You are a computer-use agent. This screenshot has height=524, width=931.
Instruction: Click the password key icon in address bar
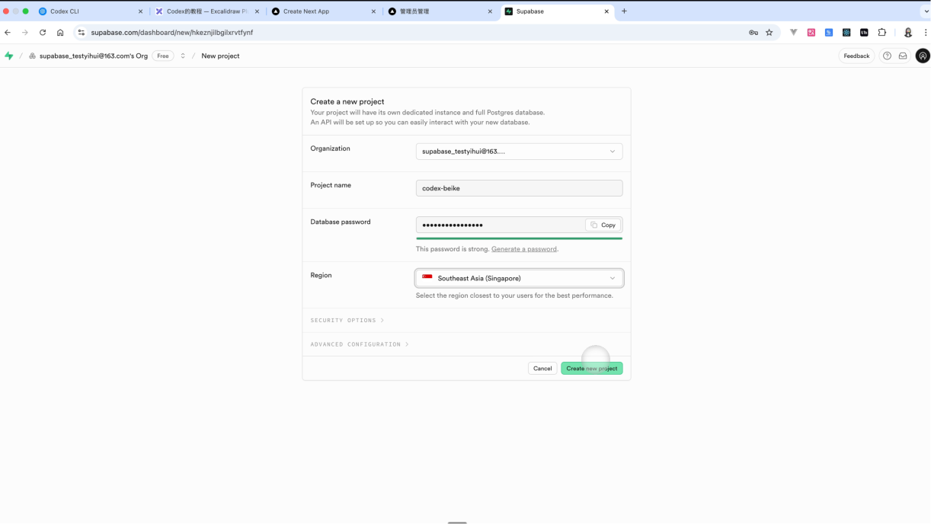click(753, 33)
